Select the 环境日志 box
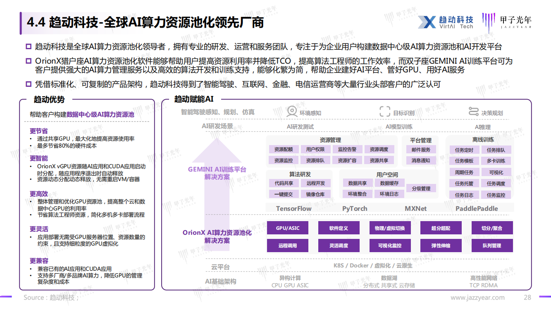This screenshot has height=310, width=551. pos(389,194)
